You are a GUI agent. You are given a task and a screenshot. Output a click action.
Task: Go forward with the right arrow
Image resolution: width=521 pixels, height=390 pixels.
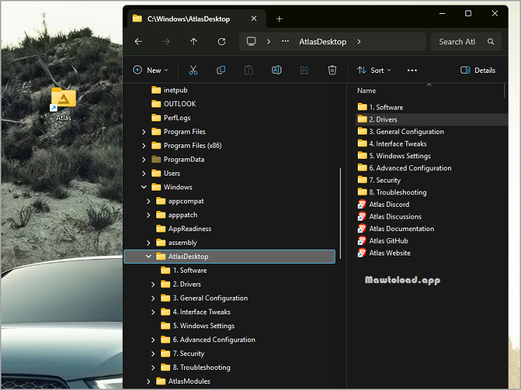point(166,42)
